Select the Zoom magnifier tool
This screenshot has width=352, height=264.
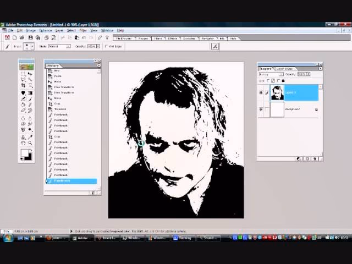30,143
